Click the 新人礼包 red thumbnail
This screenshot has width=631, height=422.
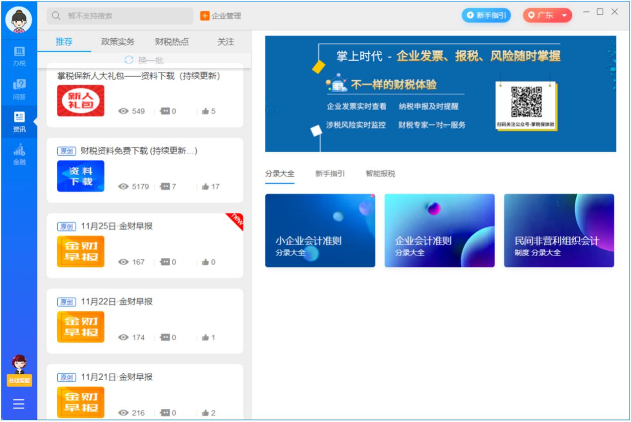(81, 101)
